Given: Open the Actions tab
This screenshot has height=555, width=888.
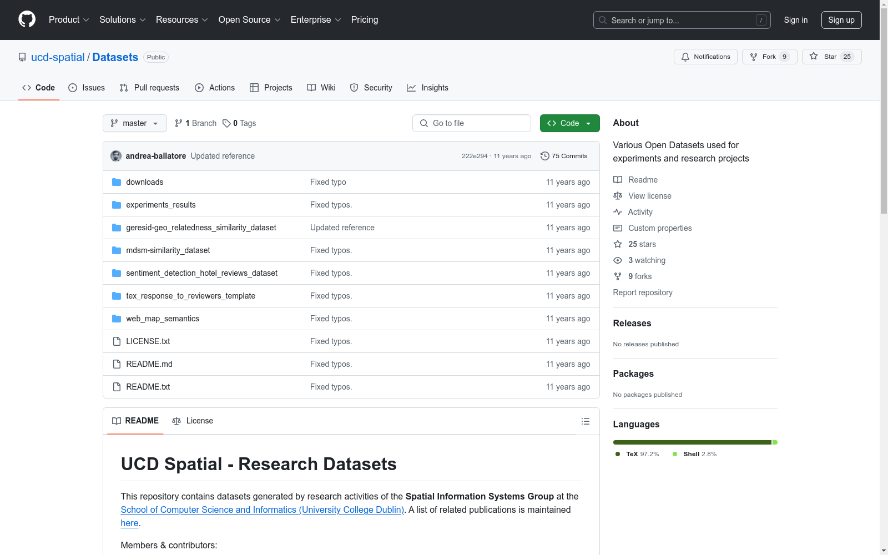Looking at the screenshot, I should pyautogui.click(x=215, y=88).
